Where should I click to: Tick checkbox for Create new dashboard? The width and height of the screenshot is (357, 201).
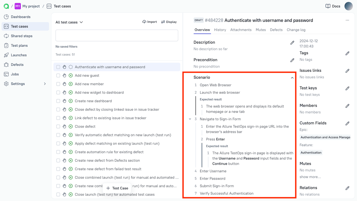[58, 101]
